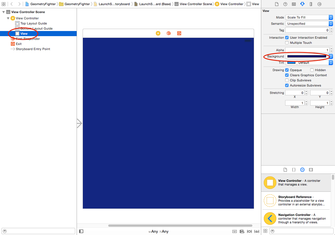The width and height of the screenshot is (335, 235).
Task: Open the Resolve Auto Layout Issues menu
Action: pyautogui.click(x=257, y=231)
